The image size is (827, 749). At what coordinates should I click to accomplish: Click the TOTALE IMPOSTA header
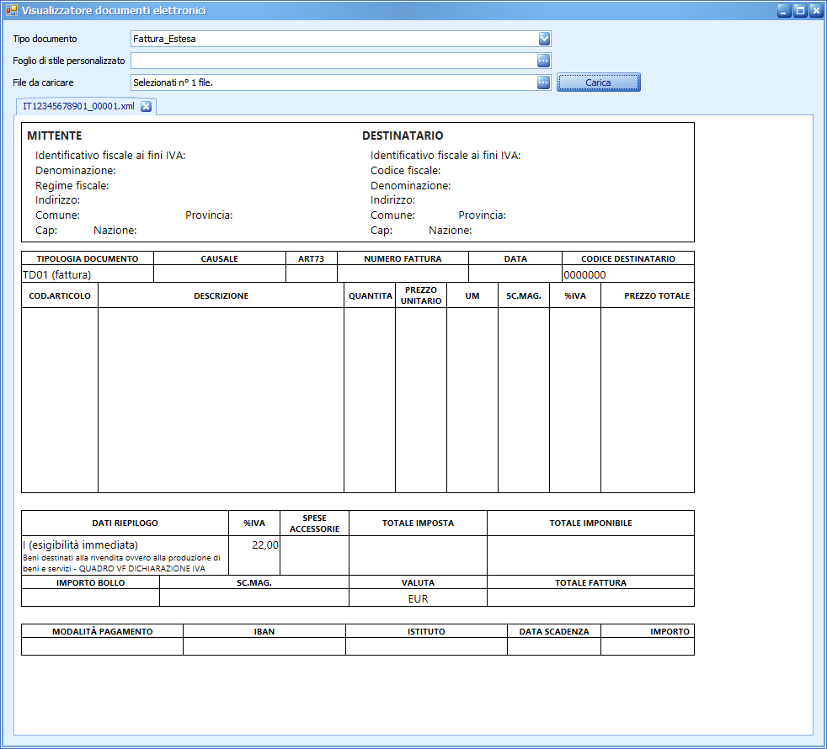point(418,523)
